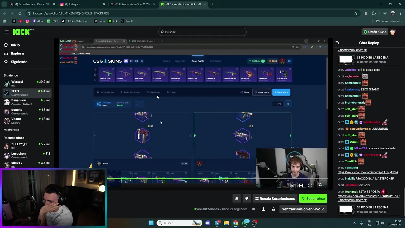Open the Windows Start menu
Viewport: 405px width, 228px height.
point(151,223)
